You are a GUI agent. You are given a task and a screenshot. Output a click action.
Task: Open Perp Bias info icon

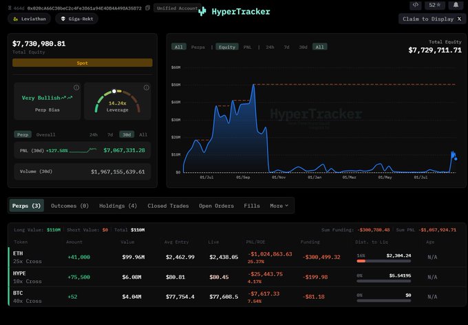tap(76, 87)
